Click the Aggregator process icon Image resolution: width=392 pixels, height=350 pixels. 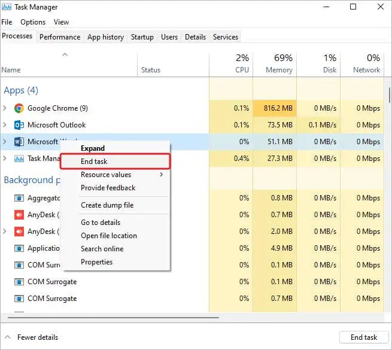pyautogui.click(x=19, y=198)
